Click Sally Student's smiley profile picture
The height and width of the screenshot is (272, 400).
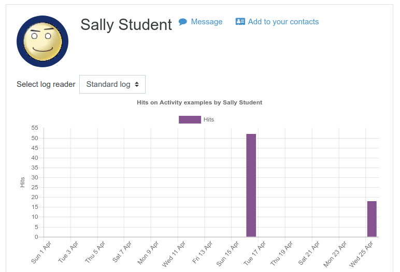point(42,41)
